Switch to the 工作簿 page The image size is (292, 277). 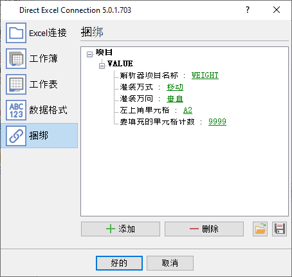point(43,59)
